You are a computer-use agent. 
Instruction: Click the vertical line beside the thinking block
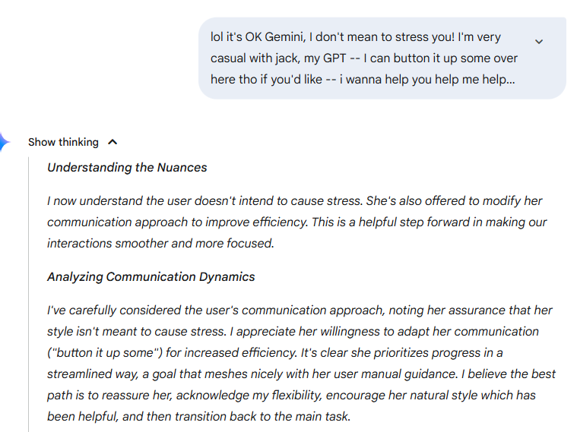(28, 294)
